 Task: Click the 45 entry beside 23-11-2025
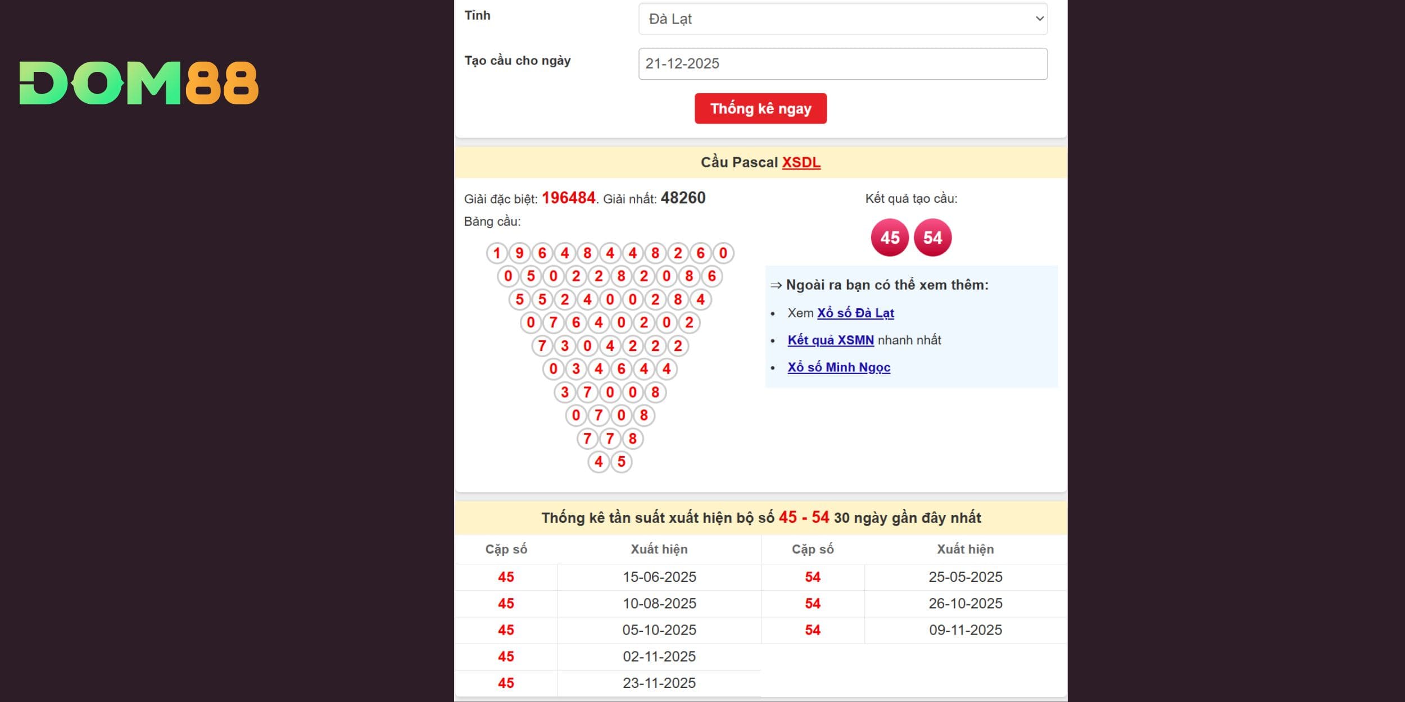tap(506, 683)
